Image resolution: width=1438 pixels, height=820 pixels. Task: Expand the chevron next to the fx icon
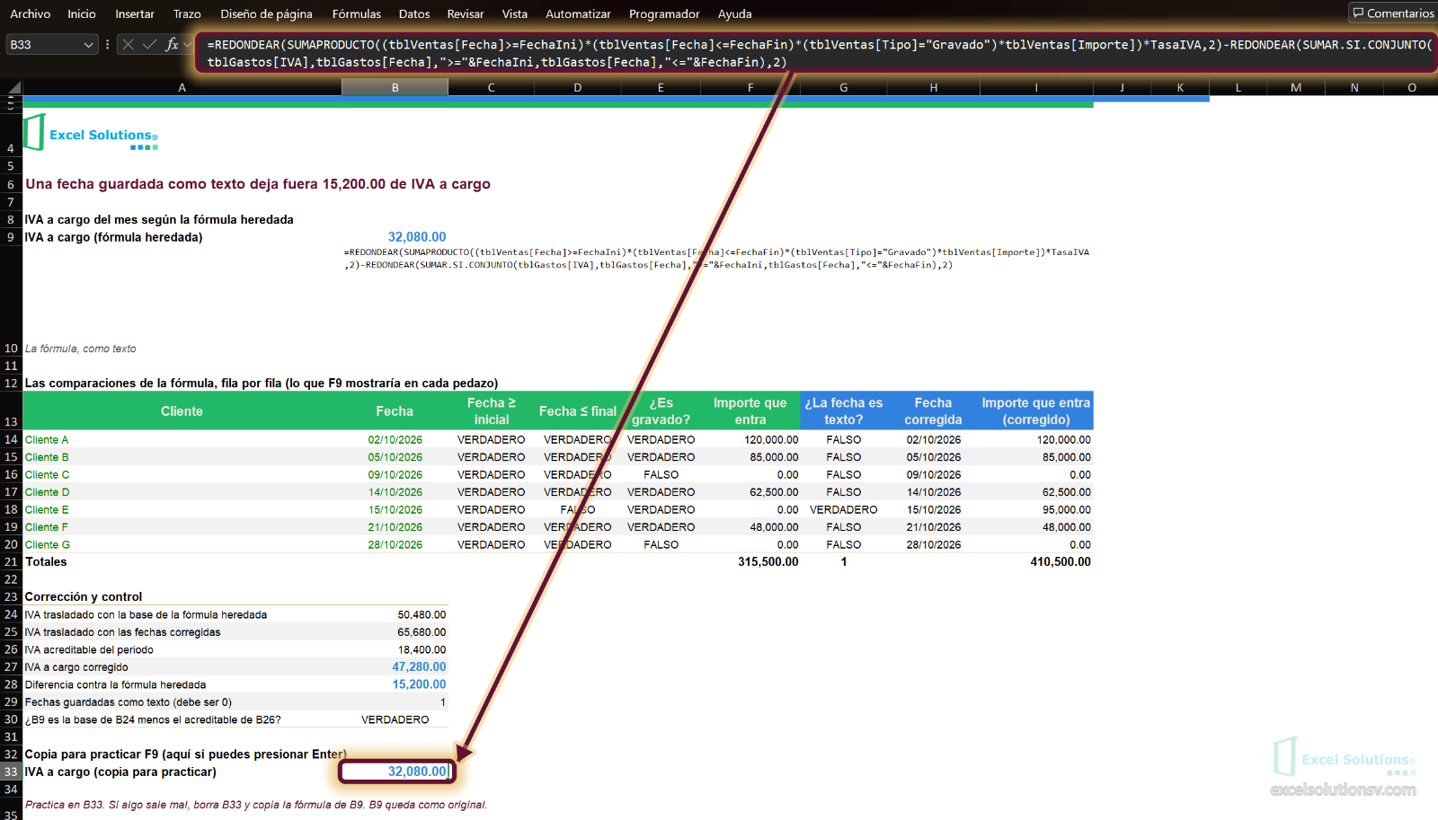point(187,44)
